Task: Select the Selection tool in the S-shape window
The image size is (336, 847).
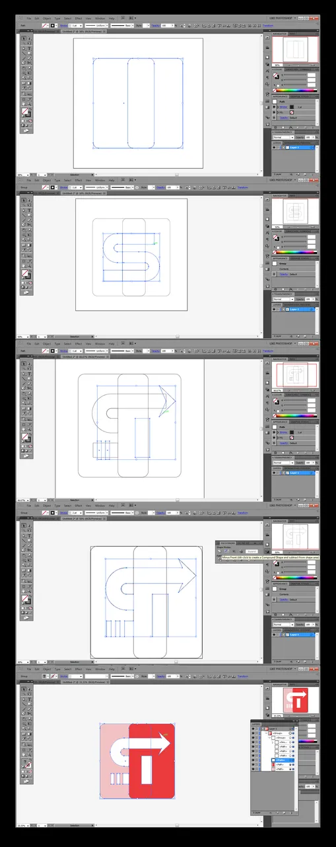Action: pyautogui.click(x=24, y=199)
